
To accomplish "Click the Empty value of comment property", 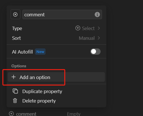I will pyautogui.click(x=74, y=114).
